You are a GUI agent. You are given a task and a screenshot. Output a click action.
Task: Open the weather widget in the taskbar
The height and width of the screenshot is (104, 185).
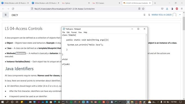pos(152,102)
